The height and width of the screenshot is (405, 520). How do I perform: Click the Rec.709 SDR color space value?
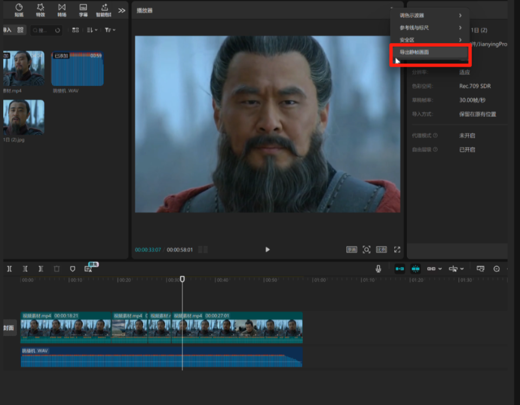[x=475, y=86]
